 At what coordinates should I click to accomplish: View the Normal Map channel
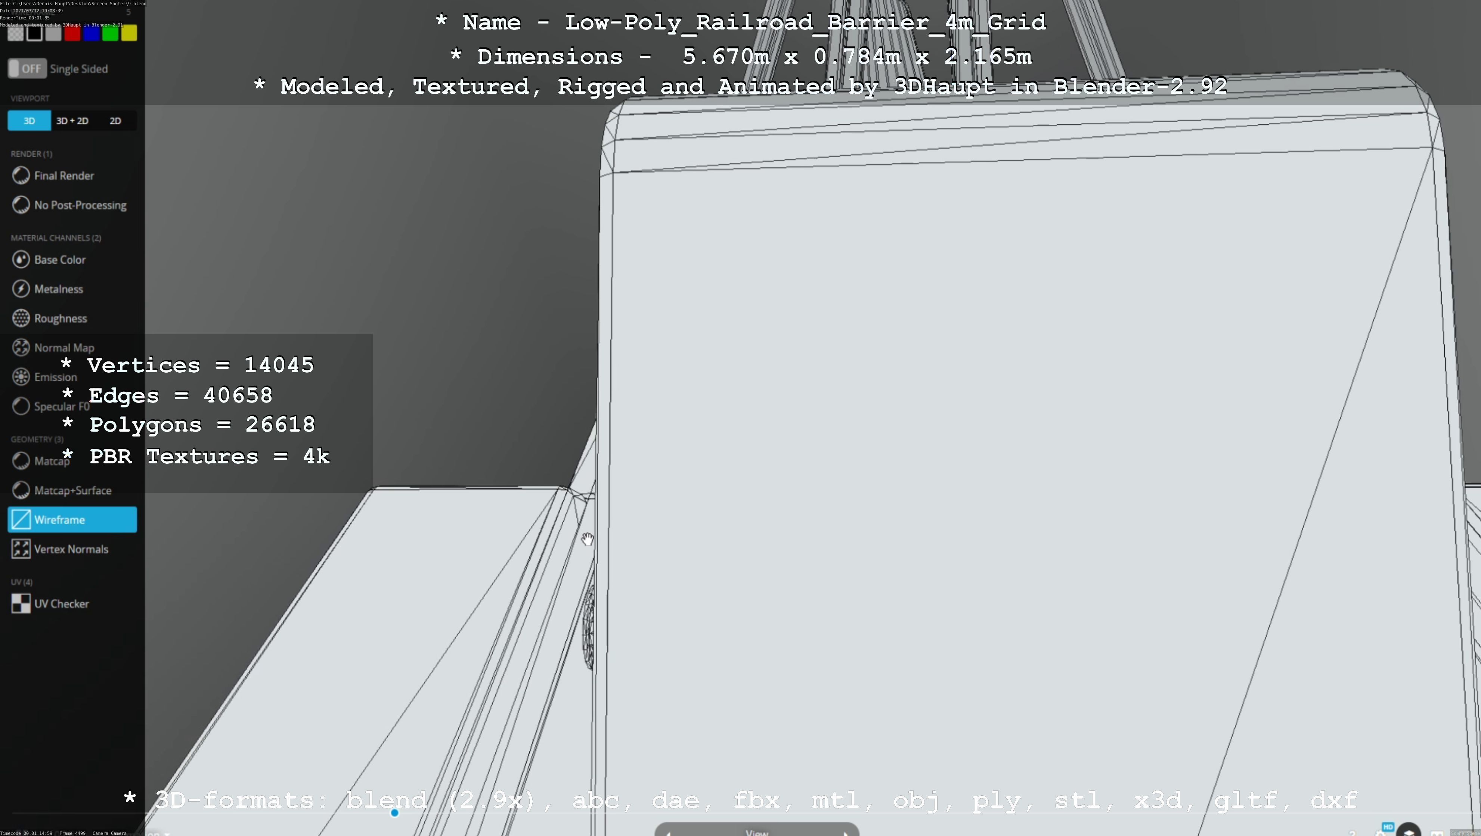pos(63,348)
